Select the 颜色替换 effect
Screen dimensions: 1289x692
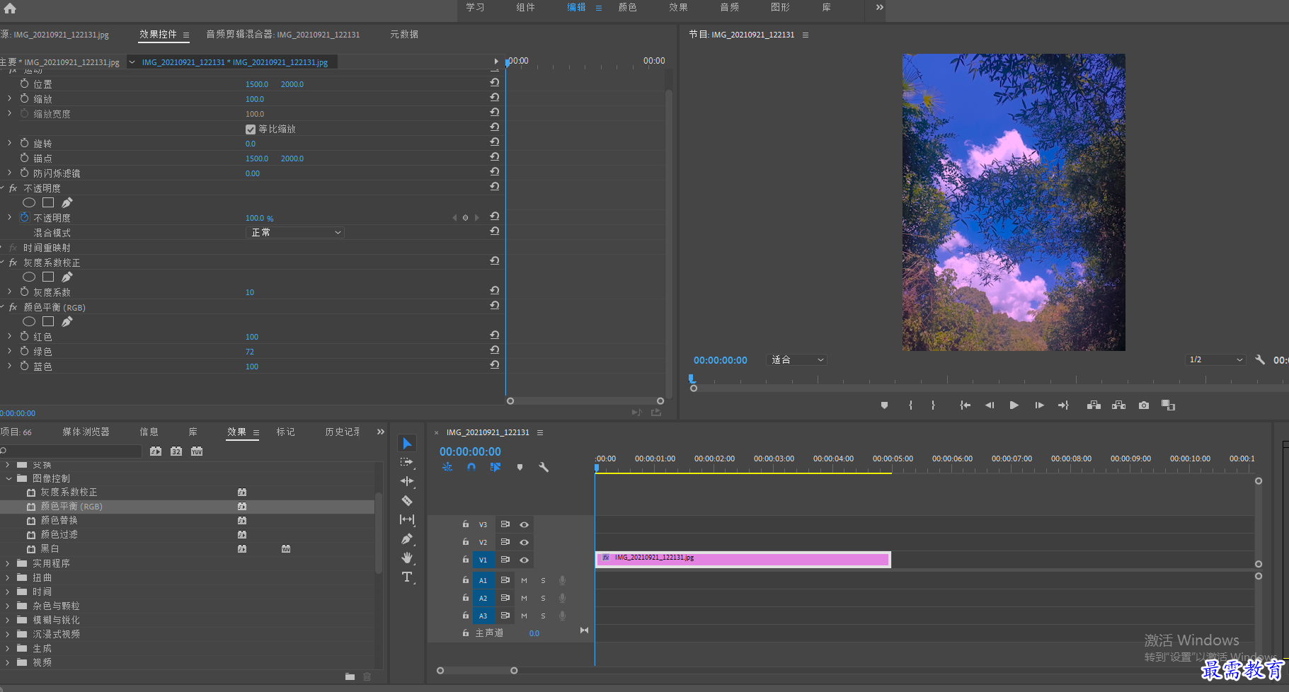59,520
